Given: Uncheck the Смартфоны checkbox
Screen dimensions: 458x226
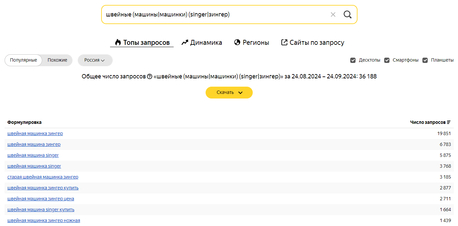Looking at the screenshot, I should [387, 60].
